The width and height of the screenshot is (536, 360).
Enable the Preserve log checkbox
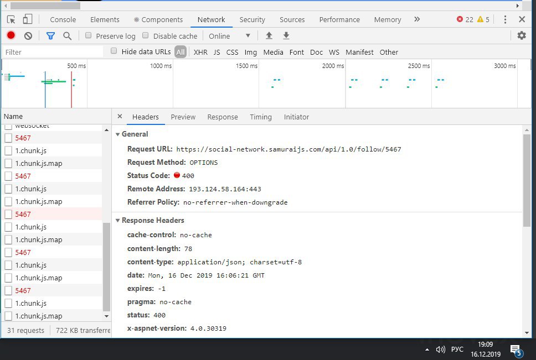pos(88,35)
